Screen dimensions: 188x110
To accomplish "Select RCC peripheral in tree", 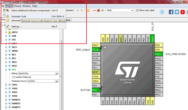I will click(14, 55).
